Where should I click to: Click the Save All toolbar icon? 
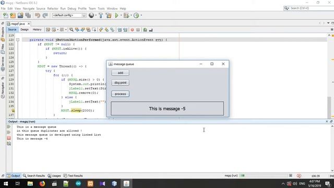28,15
